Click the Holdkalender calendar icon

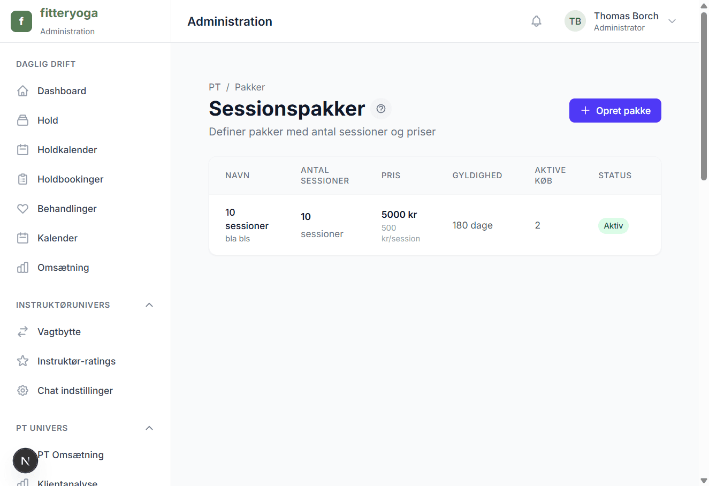(x=22, y=149)
